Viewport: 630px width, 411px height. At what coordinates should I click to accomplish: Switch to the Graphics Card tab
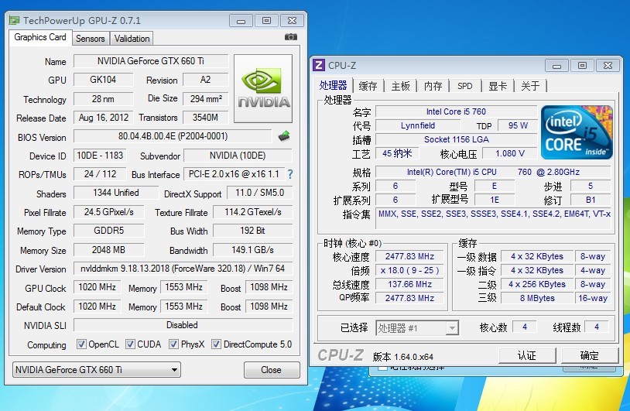coord(40,37)
